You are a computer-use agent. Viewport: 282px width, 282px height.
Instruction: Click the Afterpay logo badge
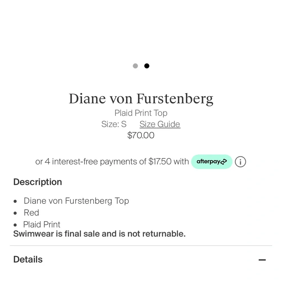(212, 162)
